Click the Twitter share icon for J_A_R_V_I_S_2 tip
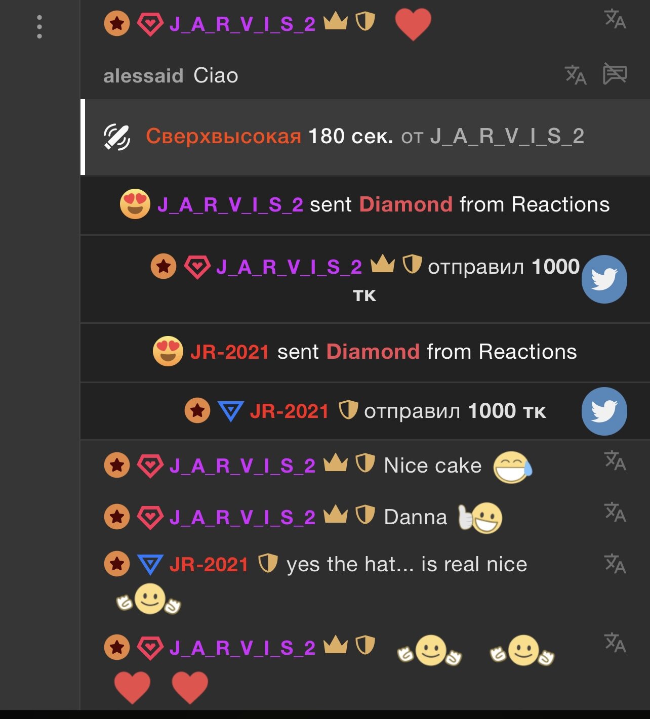Viewport: 650px width, 719px height. (x=604, y=279)
